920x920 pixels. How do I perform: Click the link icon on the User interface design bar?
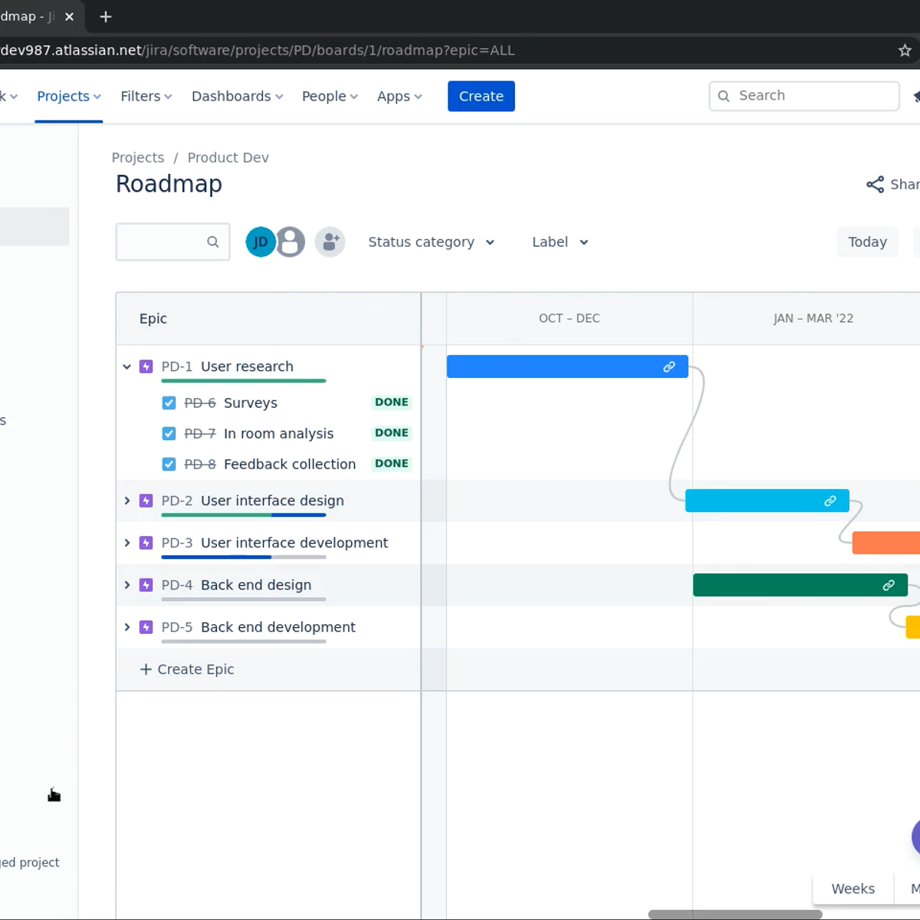(x=830, y=501)
